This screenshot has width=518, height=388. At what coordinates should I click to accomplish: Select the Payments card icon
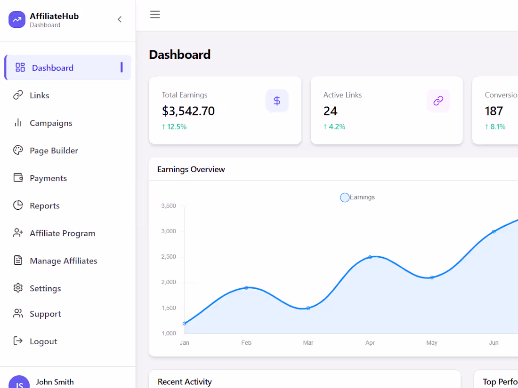point(17,178)
